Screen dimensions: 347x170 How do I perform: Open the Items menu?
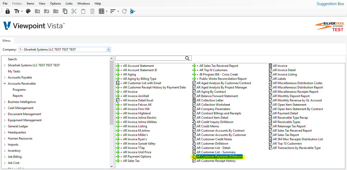pos(31,4)
